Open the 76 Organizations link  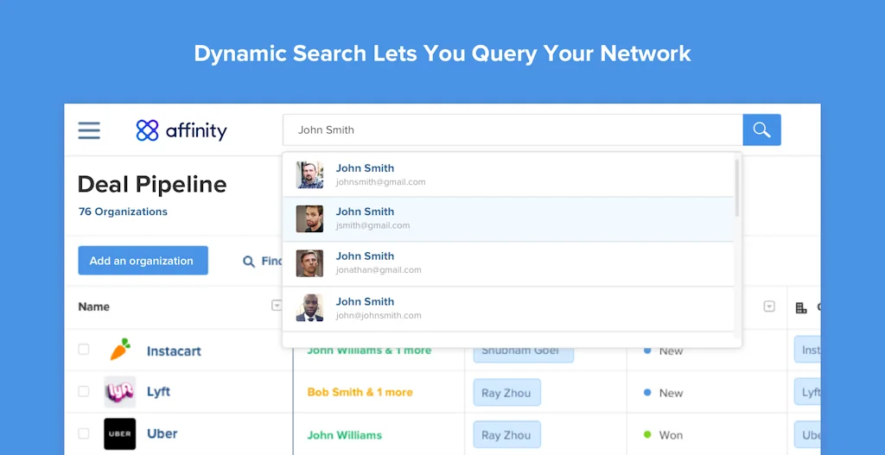point(123,212)
